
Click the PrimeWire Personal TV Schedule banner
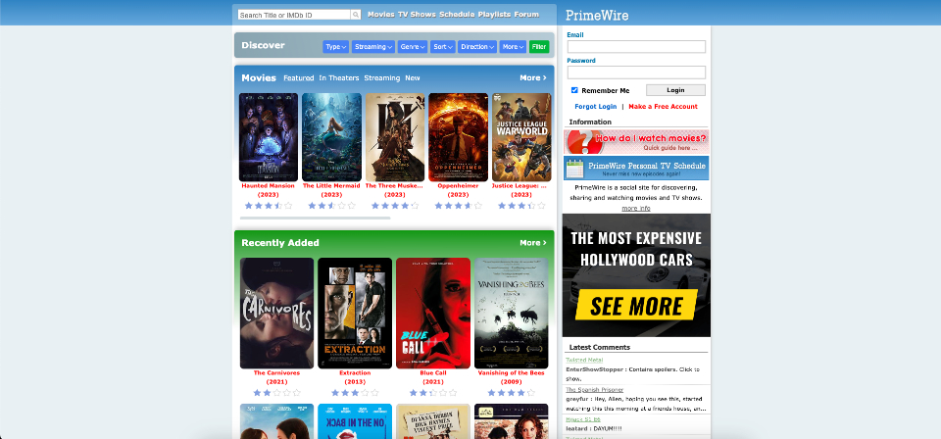[636, 168]
